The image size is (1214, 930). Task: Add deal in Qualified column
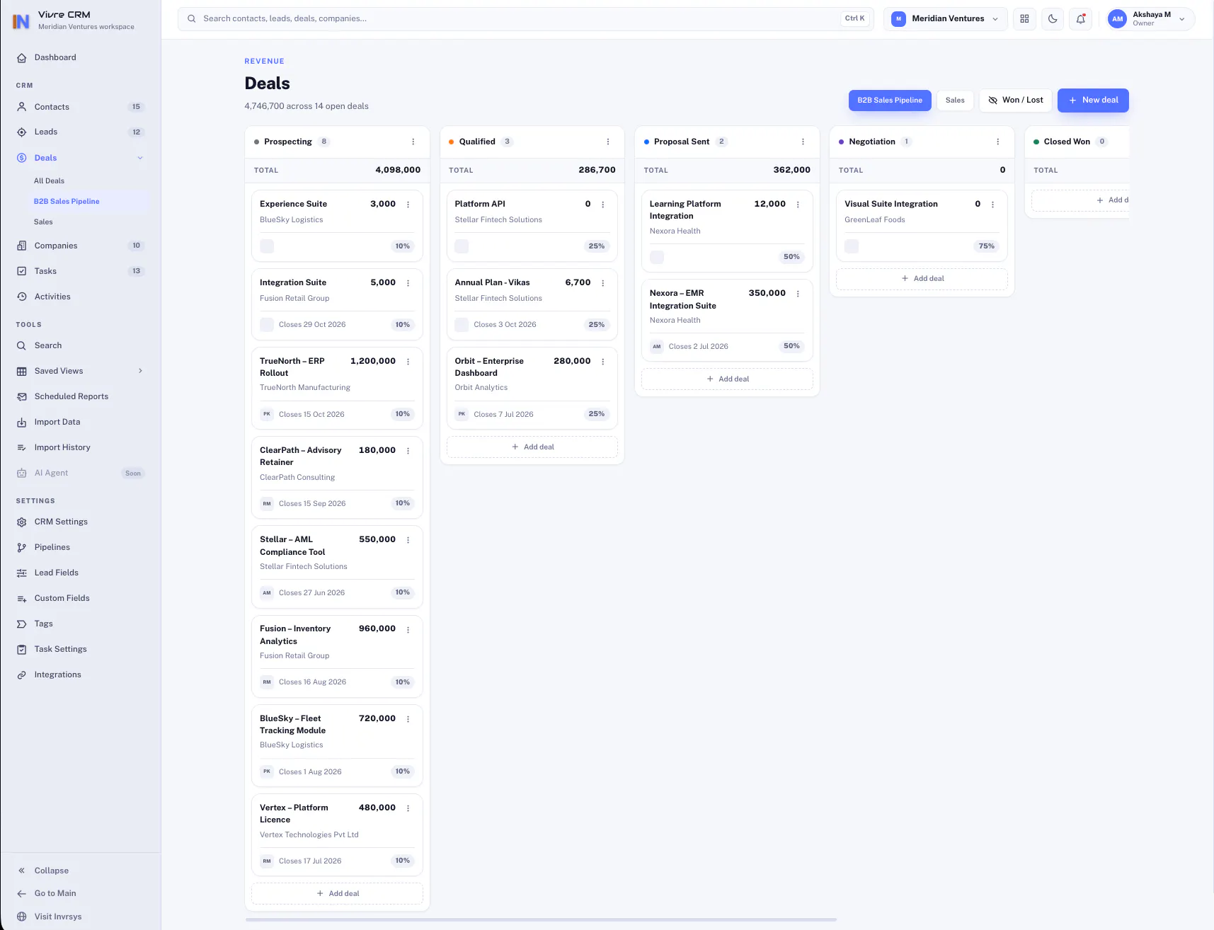[532, 447]
